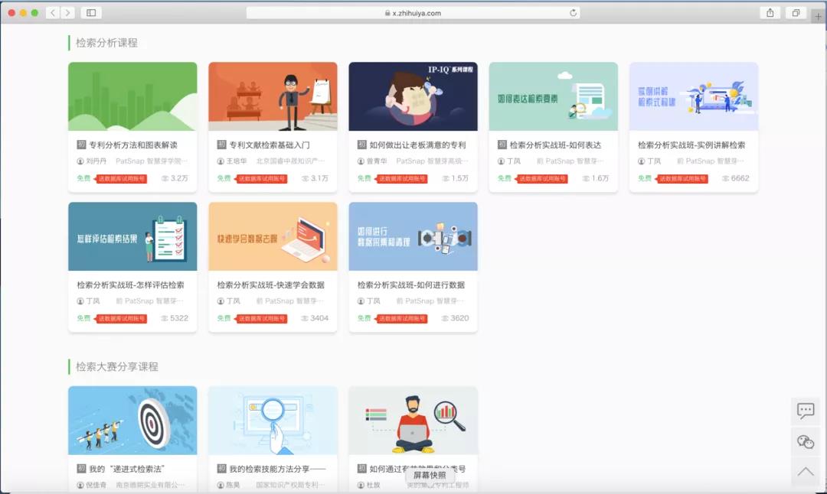Click the back-to-top arrow icon

[806, 472]
